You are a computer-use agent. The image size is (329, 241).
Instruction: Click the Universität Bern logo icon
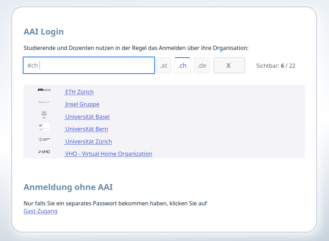[x=44, y=127]
